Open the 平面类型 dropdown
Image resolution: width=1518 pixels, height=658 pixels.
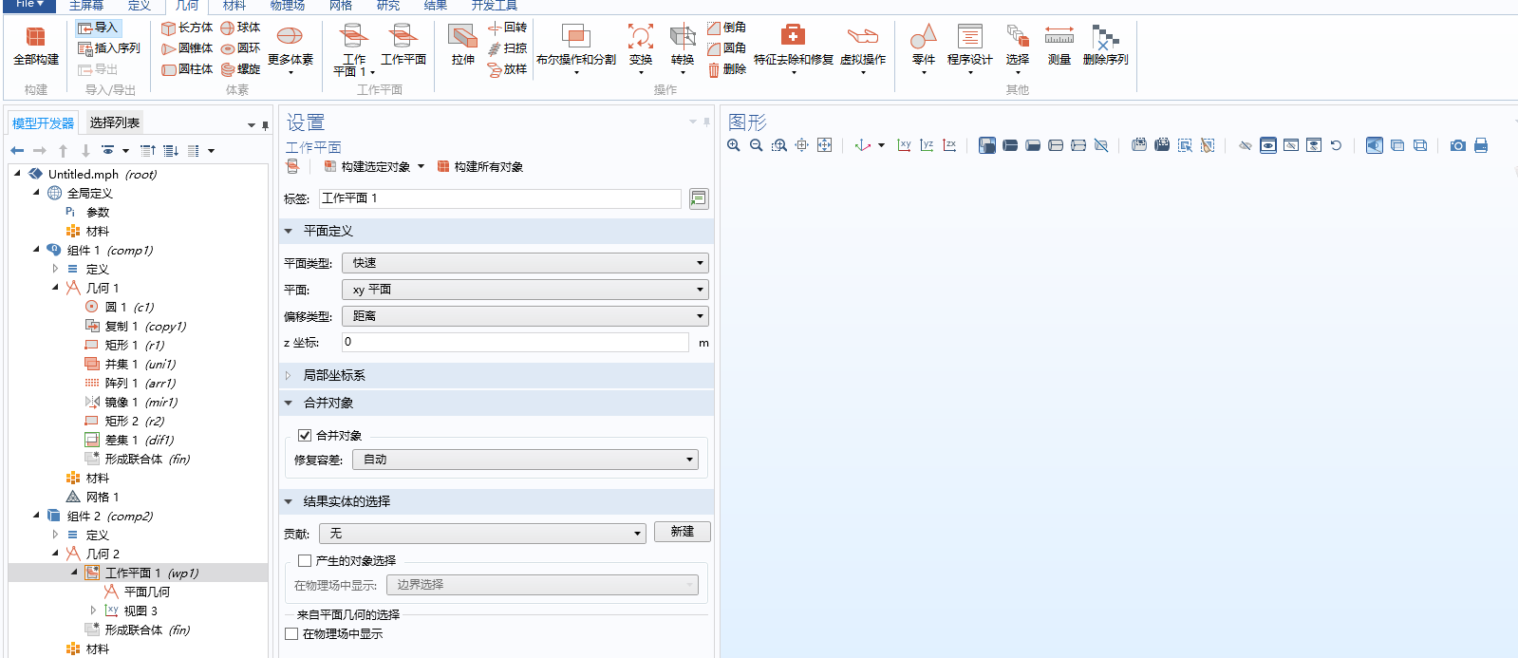pos(525,263)
